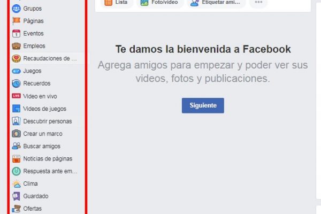Image resolution: width=321 pixels, height=214 pixels.
Task: Click the Siguiente button
Action: [203, 105]
